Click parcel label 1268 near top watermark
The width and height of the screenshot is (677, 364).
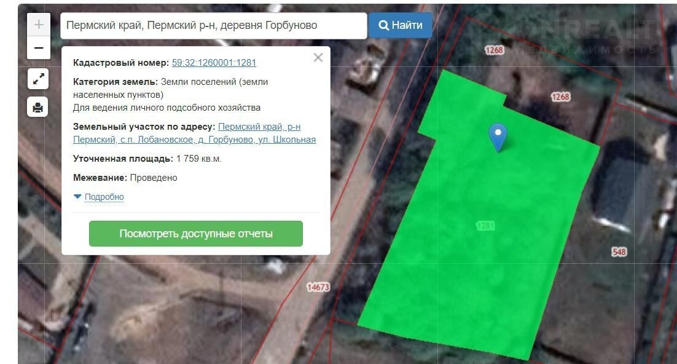pyautogui.click(x=494, y=50)
